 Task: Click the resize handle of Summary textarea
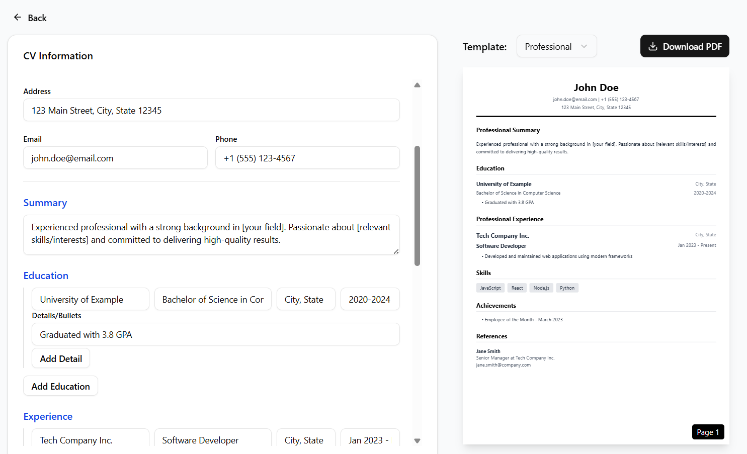pyautogui.click(x=396, y=251)
